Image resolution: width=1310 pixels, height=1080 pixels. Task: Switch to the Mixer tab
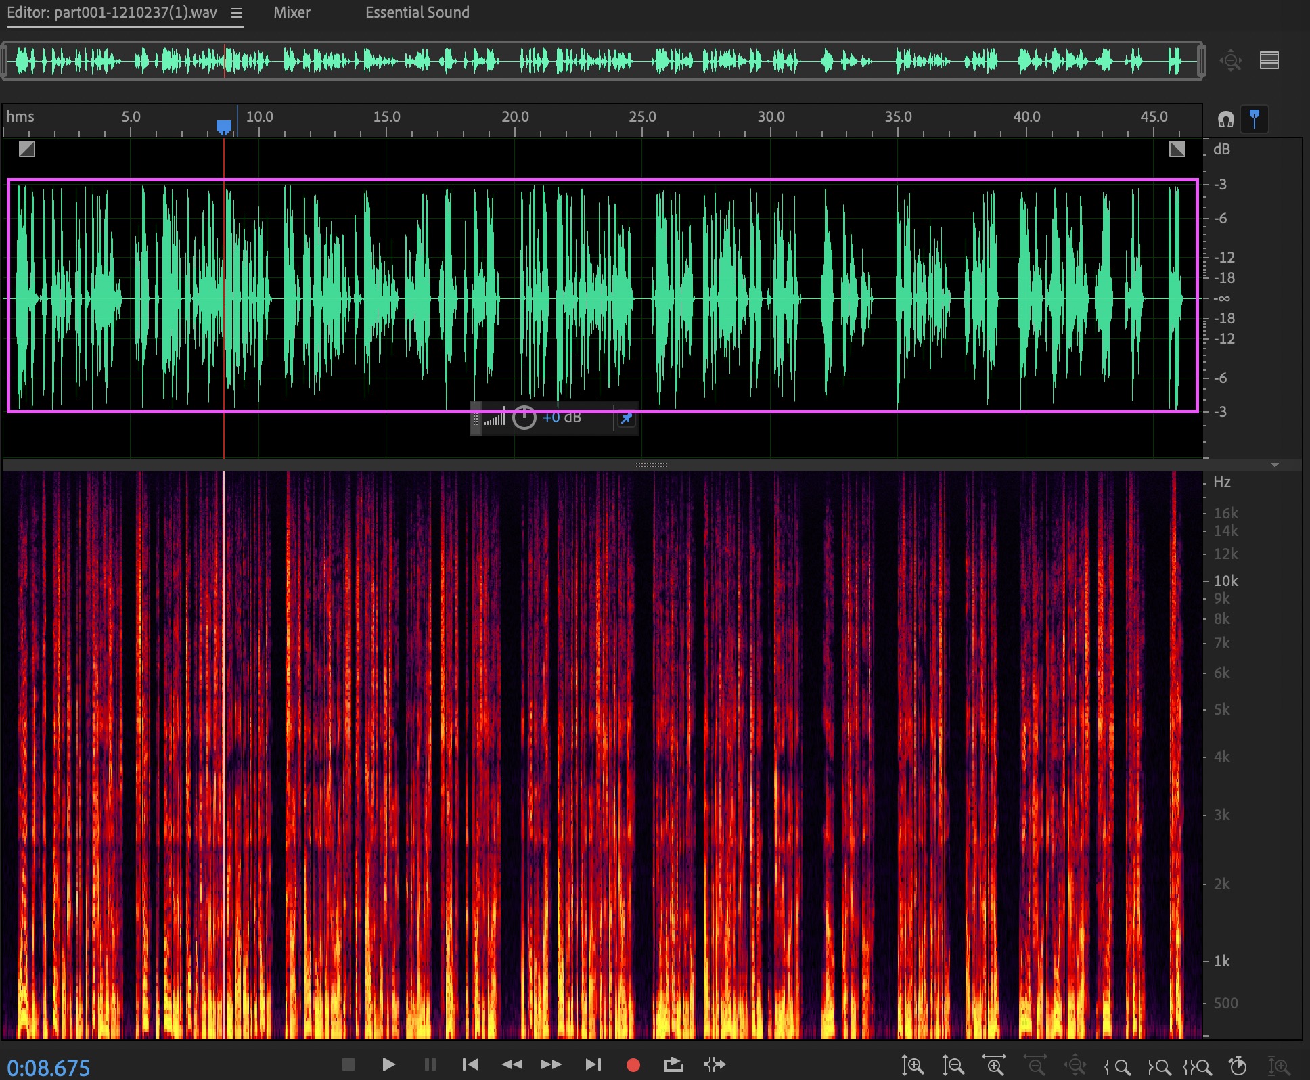pos(292,12)
